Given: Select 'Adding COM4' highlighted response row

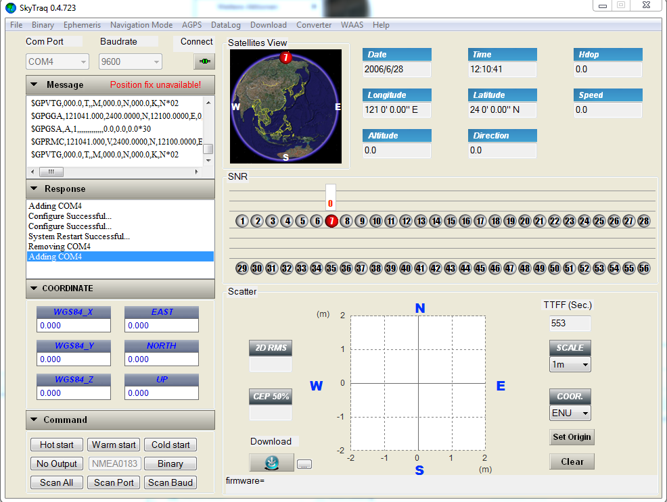Looking at the screenshot, I should 120,257.
